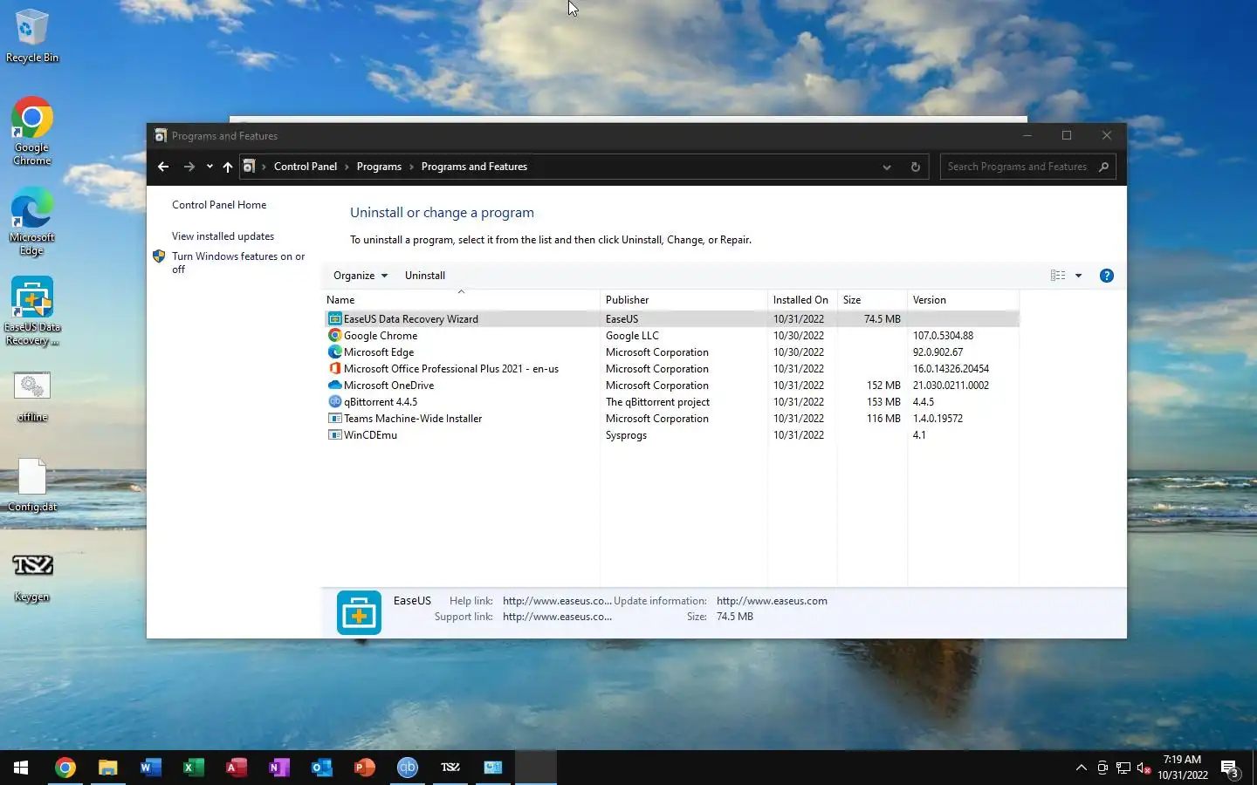
Task: Select Microsoft Office Professional Plus 2021 row
Action: tap(670, 369)
